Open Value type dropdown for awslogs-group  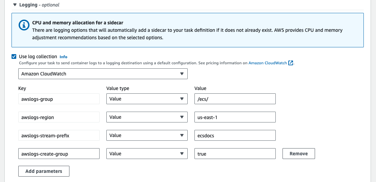click(x=147, y=99)
